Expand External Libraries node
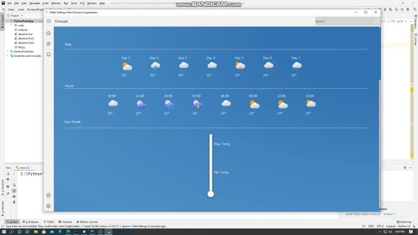 click(7, 51)
